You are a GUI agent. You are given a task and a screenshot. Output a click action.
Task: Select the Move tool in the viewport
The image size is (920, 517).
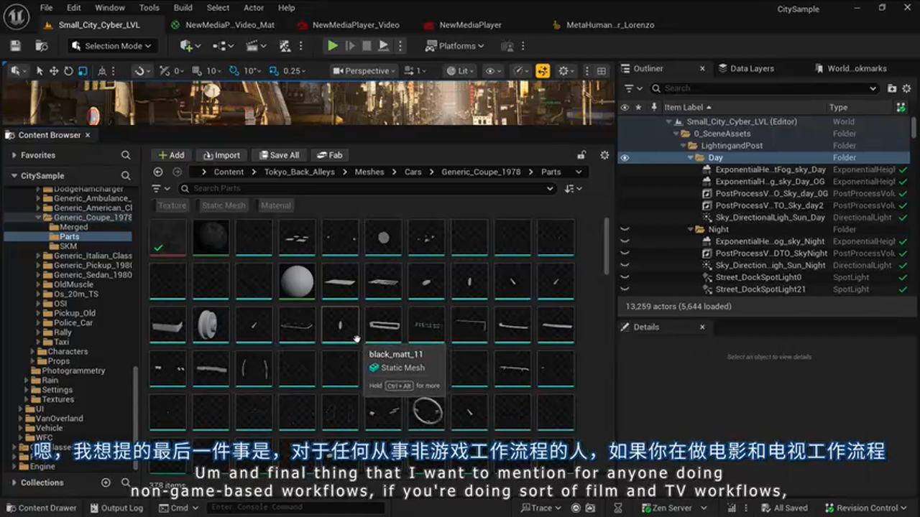53,70
